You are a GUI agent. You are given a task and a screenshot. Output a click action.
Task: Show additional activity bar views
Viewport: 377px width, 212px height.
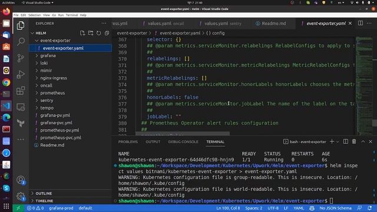pyautogui.click(x=21, y=139)
